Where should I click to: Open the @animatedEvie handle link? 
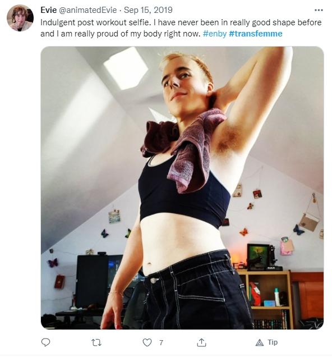(88, 10)
